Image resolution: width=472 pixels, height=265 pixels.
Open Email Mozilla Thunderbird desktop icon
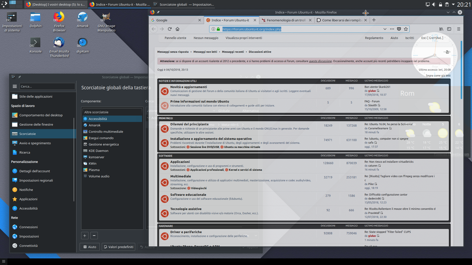[x=59, y=47]
